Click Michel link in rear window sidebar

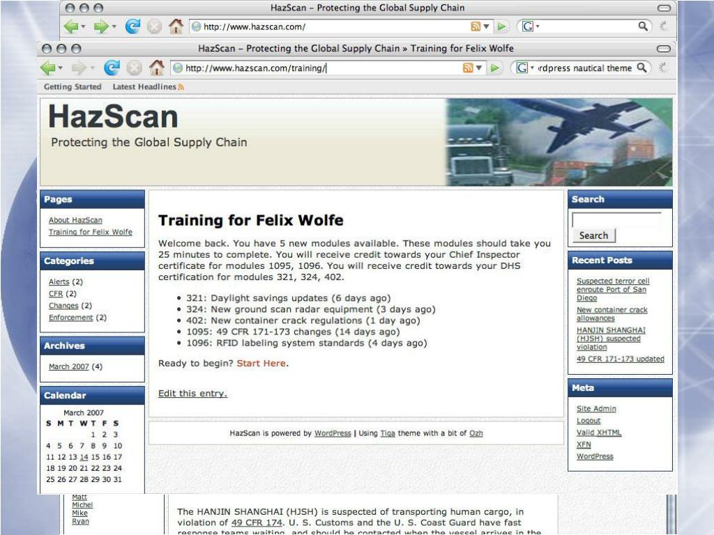click(82, 505)
